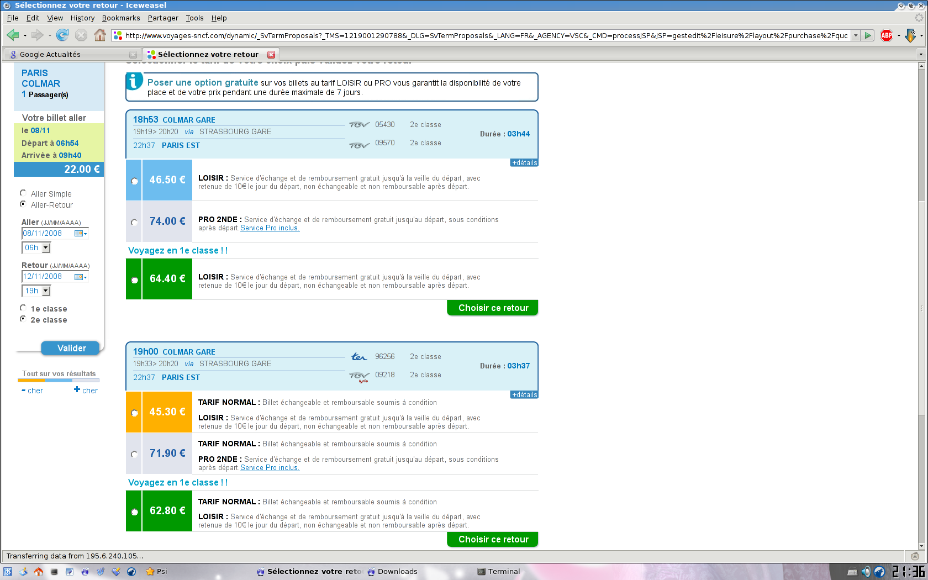Screen dimensions: 928x580
Task: Reload the page with the refresh icon
Action: (62, 35)
